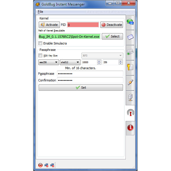Click the red power status bar icon
Image resolution: width=171 pixels, height=171 pixels.
coord(40,165)
